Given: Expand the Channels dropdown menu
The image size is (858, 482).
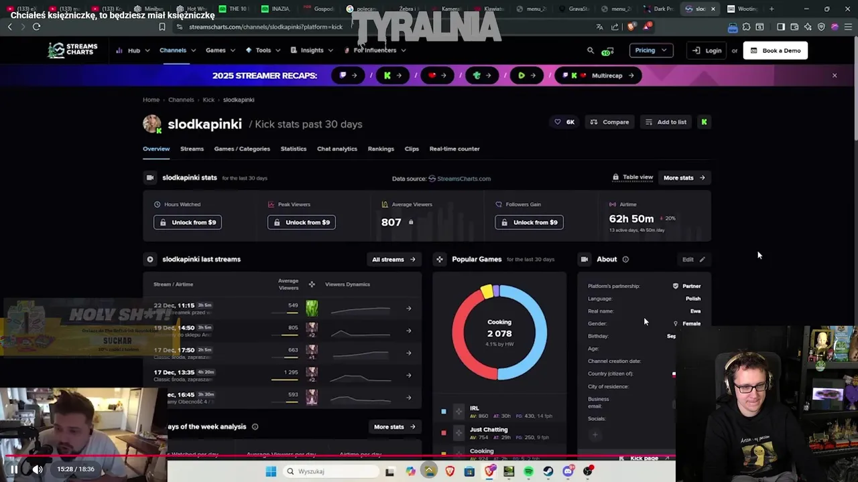Looking at the screenshot, I should pos(178,50).
